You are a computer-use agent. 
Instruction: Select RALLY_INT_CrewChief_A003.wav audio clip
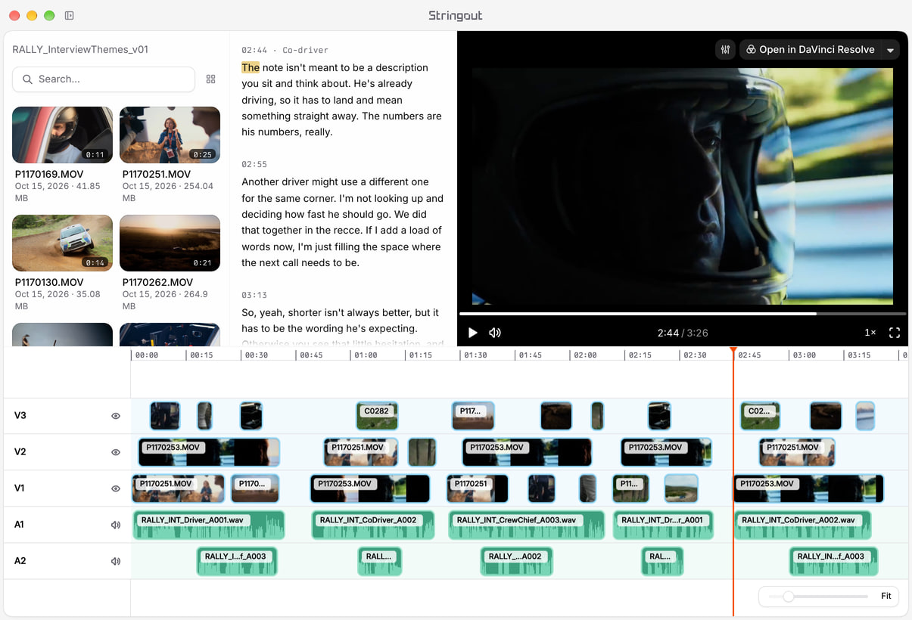(527, 525)
